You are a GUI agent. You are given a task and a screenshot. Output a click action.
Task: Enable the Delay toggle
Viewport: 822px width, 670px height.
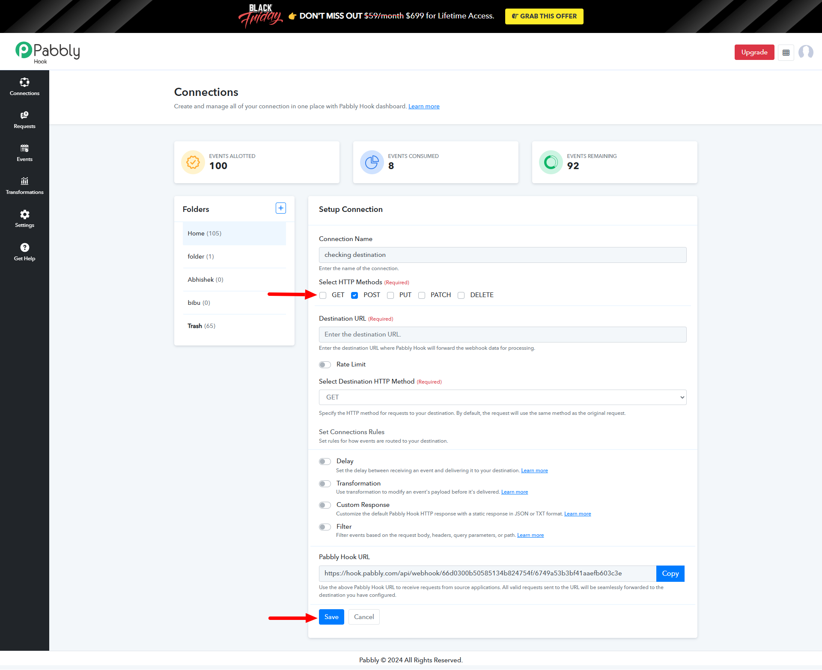click(325, 462)
